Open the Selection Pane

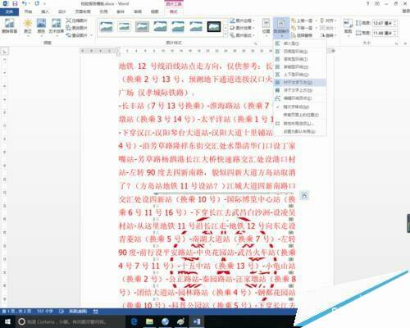[302, 35]
